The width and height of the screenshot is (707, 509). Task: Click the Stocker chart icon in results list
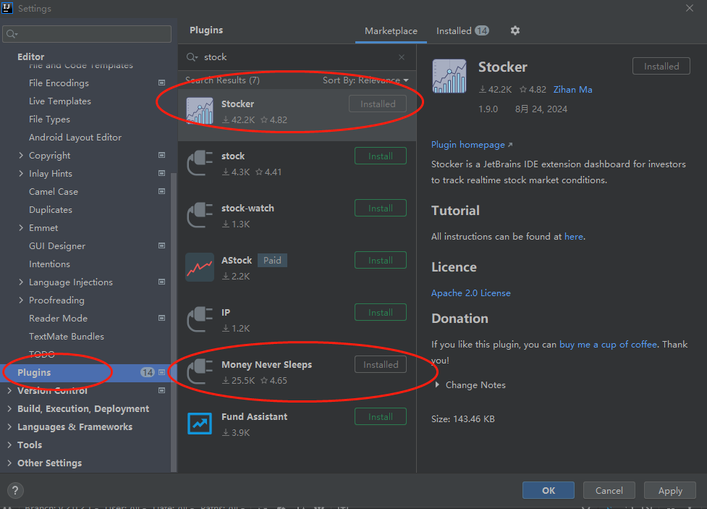click(x=200, y=111)
